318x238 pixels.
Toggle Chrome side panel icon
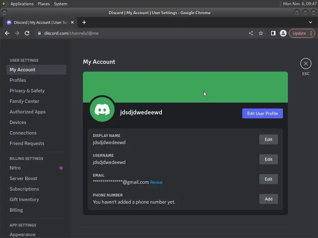pyautogui.click(x=273, y=33)
